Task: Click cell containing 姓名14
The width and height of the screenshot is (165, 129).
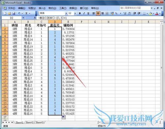Action: tap(28, 40)
